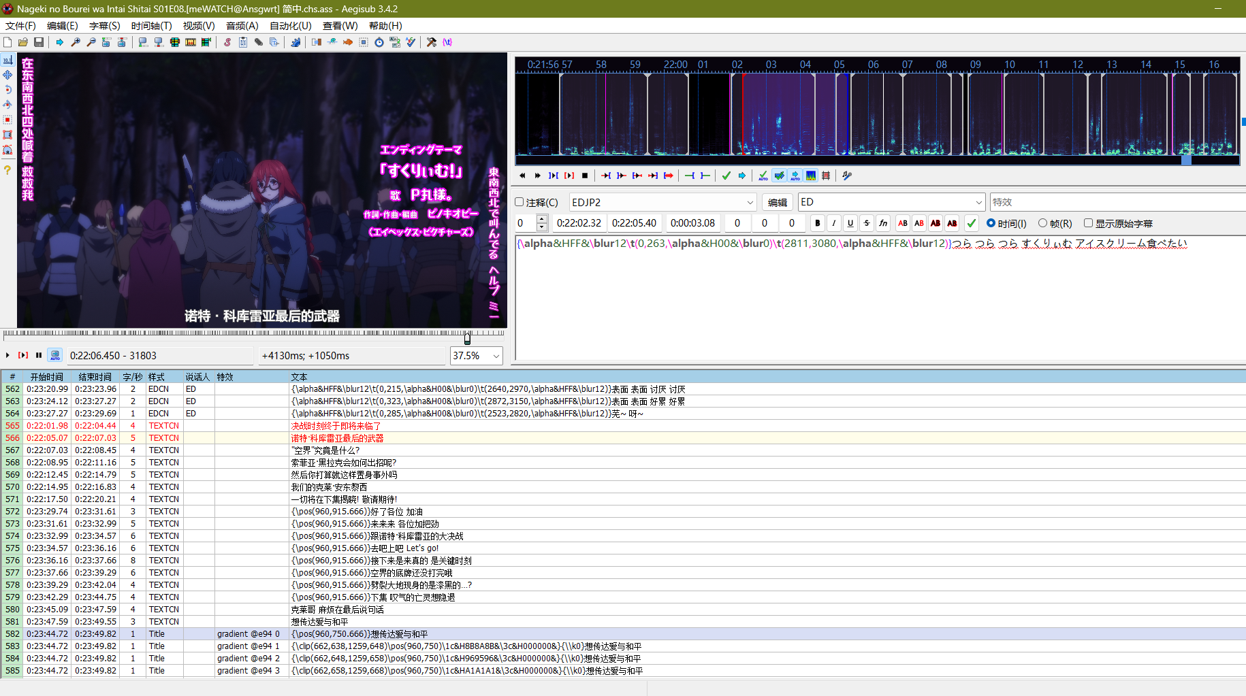Click the New subtitles file icon
Screen dimensions: 1246x696
click(7, 42)
